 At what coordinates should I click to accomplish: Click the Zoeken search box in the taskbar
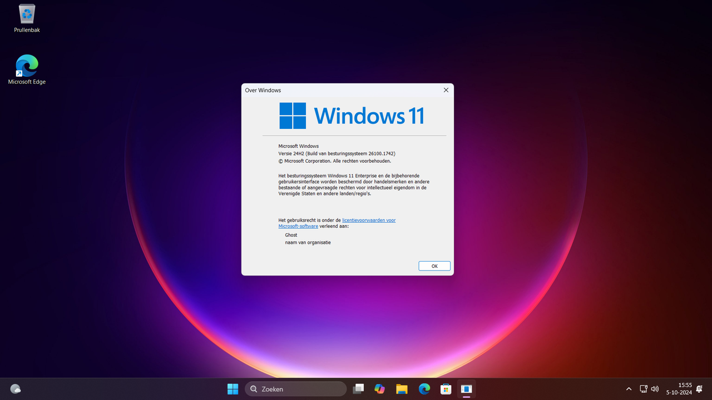[x=295, y=389]
